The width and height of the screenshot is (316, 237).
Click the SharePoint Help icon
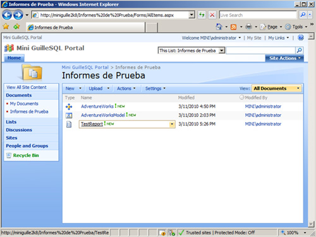(301, 38)
